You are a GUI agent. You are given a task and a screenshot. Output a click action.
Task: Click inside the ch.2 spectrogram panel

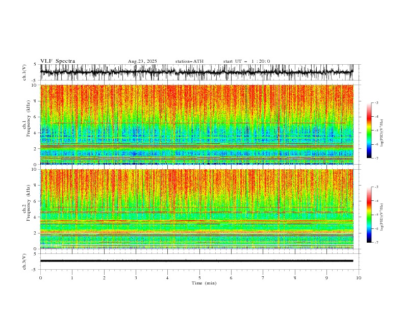point(197,209)
